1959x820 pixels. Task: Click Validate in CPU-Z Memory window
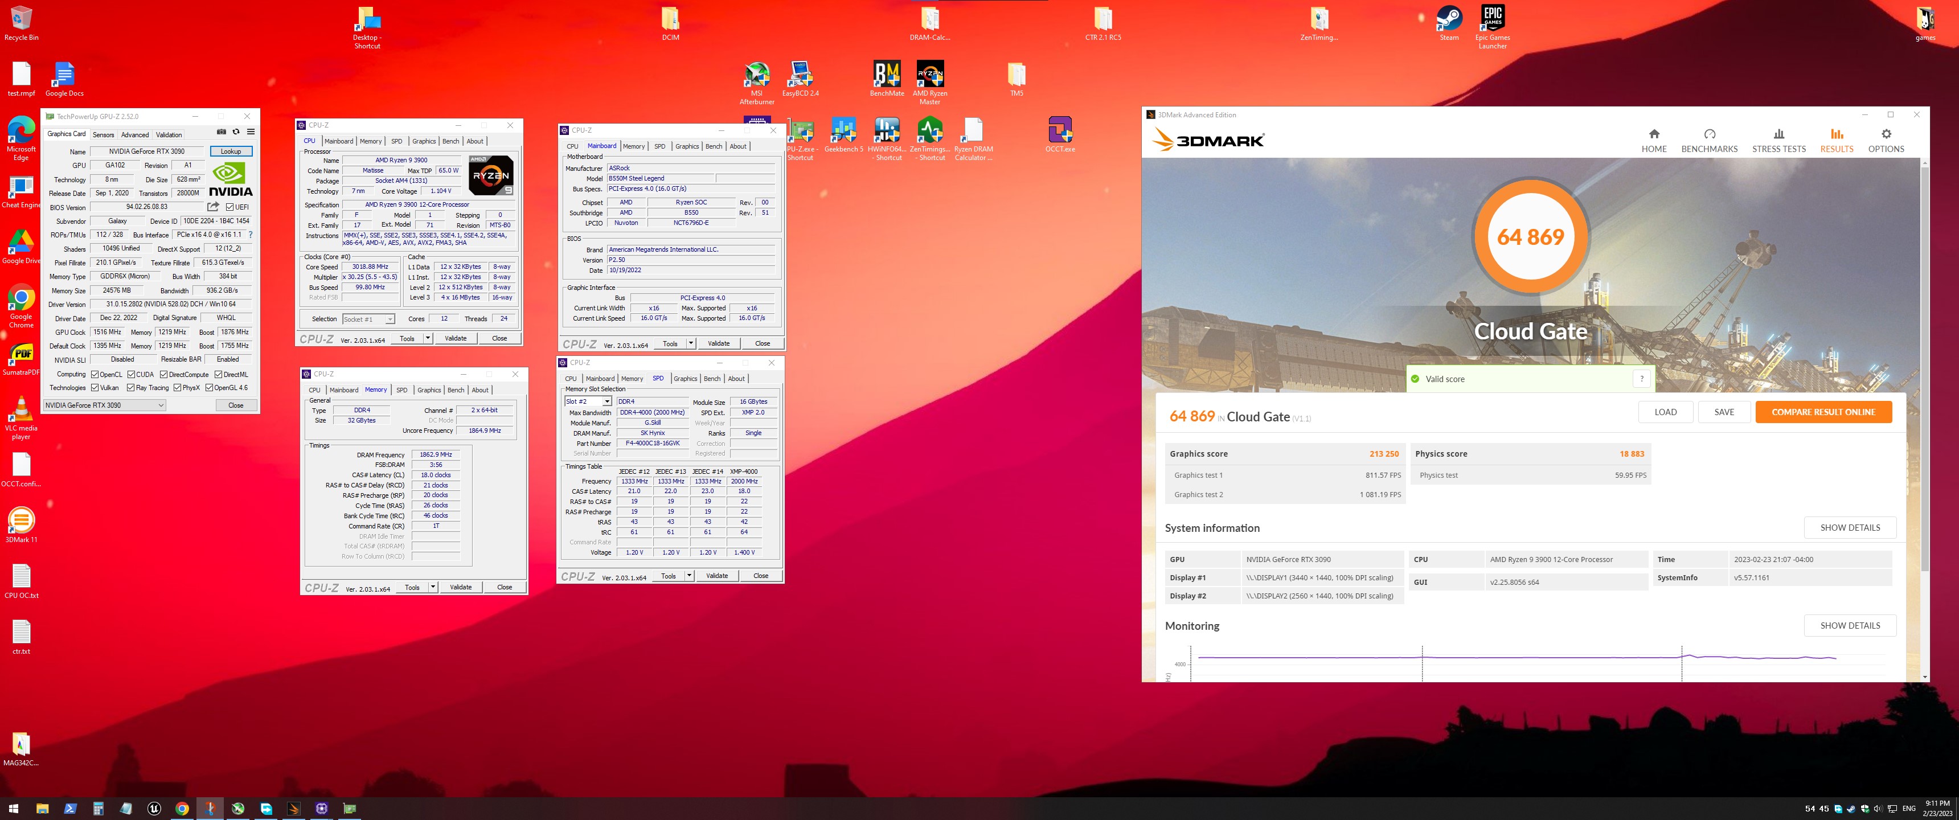click(x=461, y=587)
